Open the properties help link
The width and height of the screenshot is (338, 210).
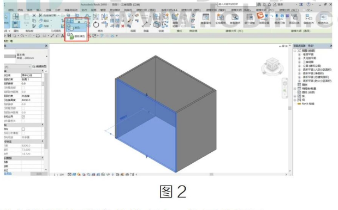(8, 174)
